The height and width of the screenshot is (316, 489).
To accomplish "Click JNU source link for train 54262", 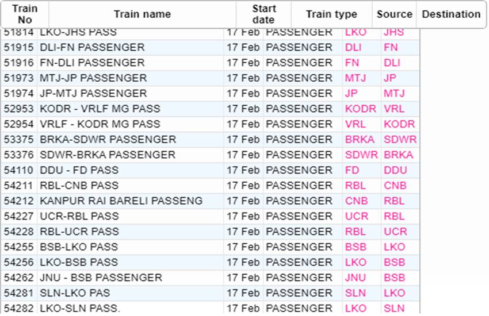I will coord(355,278).
